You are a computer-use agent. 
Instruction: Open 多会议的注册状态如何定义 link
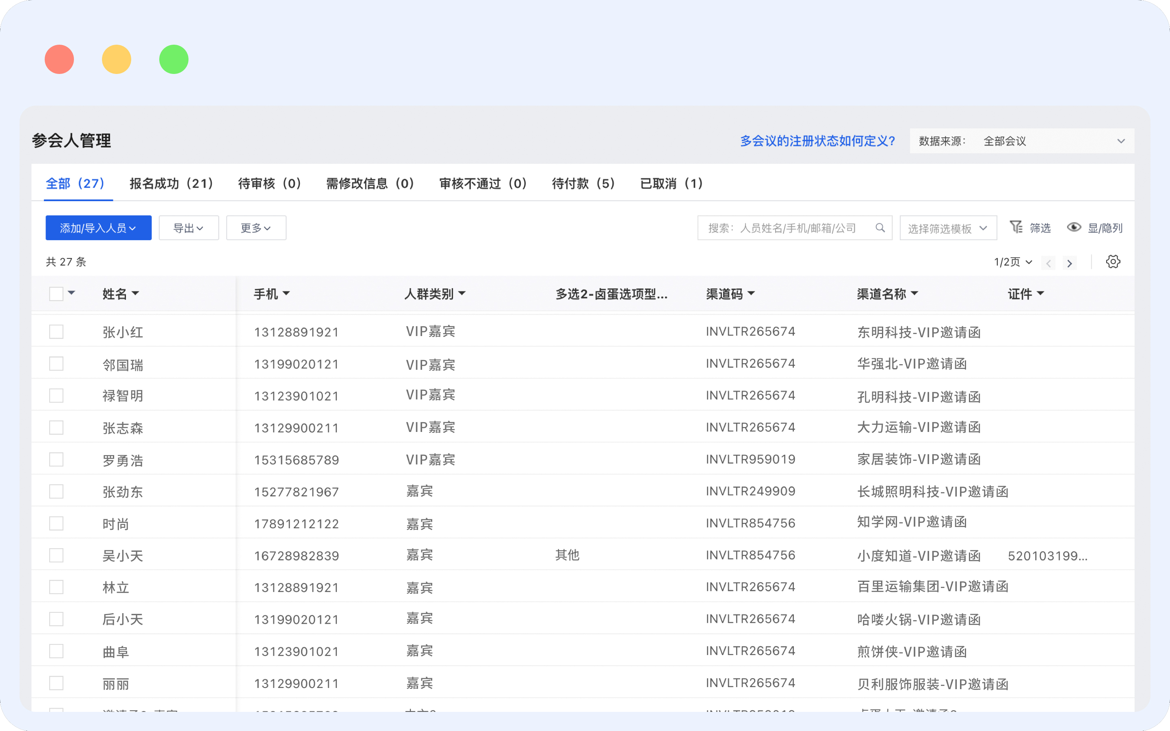click(x=817, y=141)
